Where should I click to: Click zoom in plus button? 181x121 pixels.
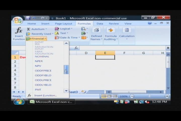coord(167,96)
